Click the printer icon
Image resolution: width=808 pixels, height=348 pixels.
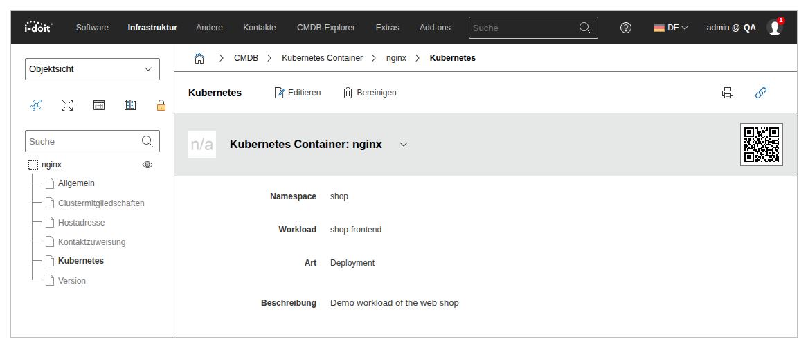(x=728, y=93)
